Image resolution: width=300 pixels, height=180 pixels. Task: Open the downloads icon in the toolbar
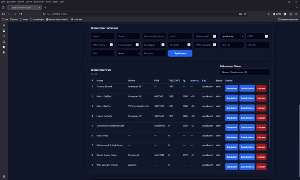[x=269, y=14]
